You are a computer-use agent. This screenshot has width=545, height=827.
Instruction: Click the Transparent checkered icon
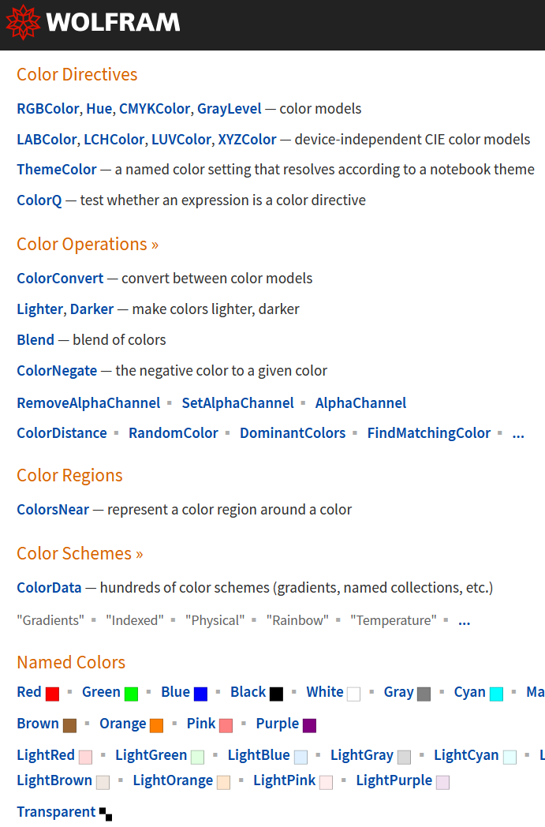[x=106, y=814]
